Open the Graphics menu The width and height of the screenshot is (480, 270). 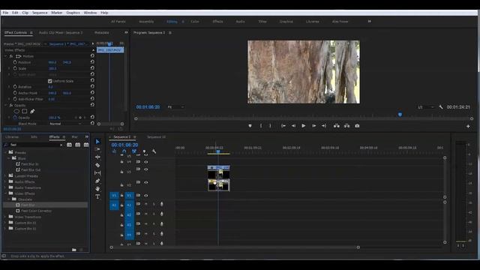[73, 13]
